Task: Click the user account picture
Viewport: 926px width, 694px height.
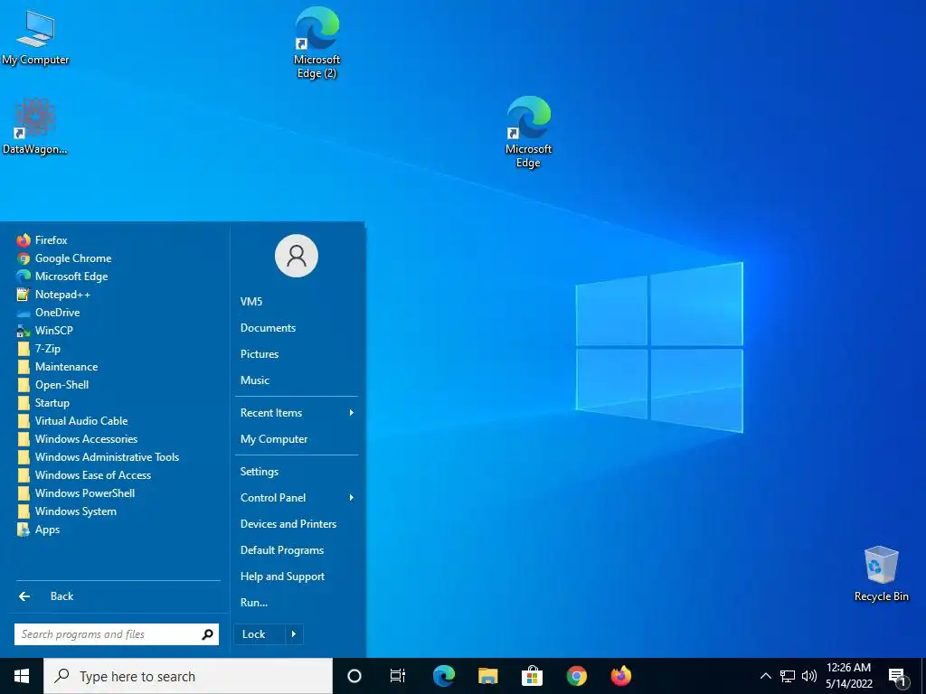Action: tap(297, 256)
